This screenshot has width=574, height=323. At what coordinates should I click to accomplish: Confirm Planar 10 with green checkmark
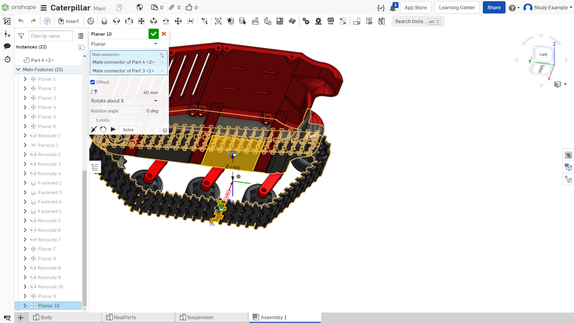154,34
